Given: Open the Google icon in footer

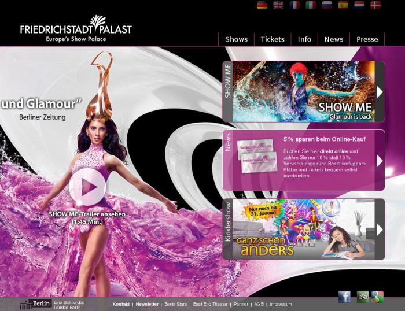Looking at the screenshot, I should pos(377,297).
